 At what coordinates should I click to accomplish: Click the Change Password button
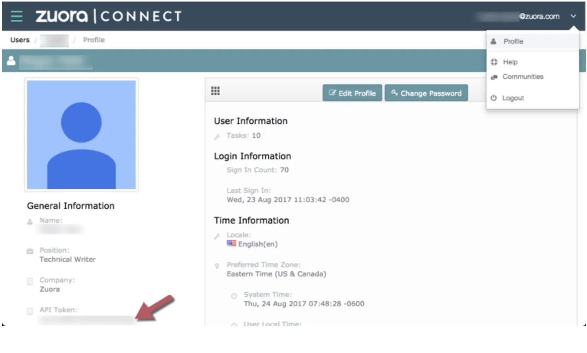tap(426, 93)
